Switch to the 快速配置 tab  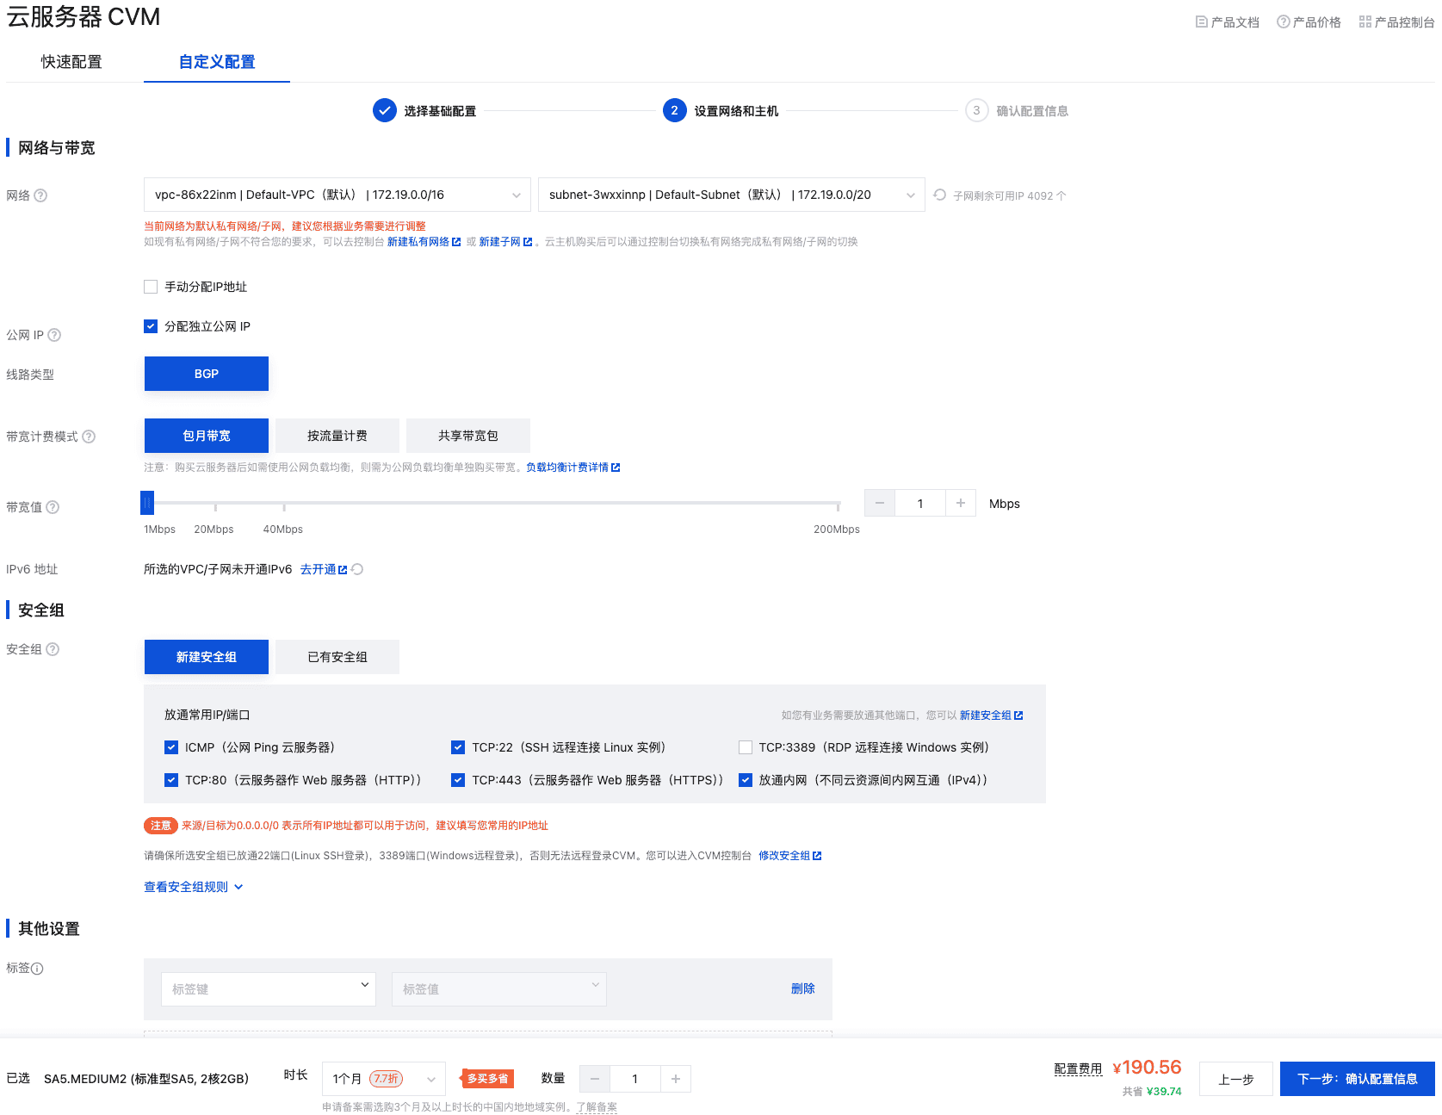(72, 61)
